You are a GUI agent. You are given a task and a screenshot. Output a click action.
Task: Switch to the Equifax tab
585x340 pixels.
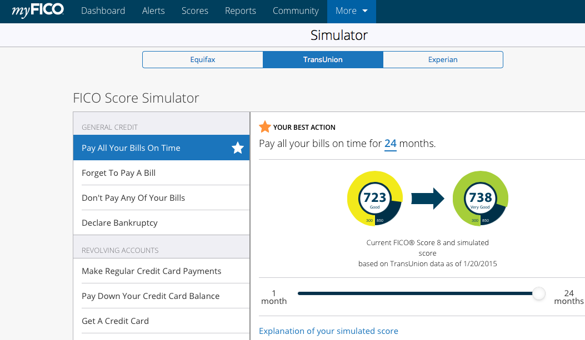[203, 59]
